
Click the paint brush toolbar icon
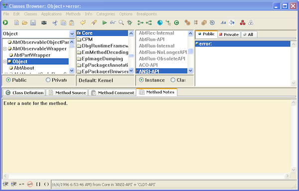pos(94,23)
